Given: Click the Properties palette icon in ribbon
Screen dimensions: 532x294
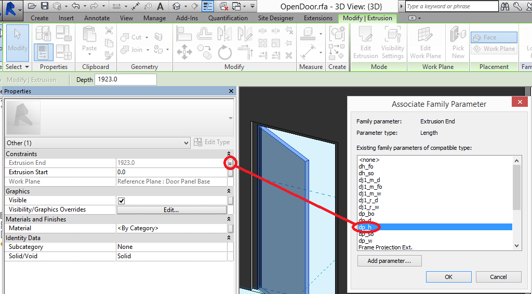Looking at the screenshot, I should 44,52.
